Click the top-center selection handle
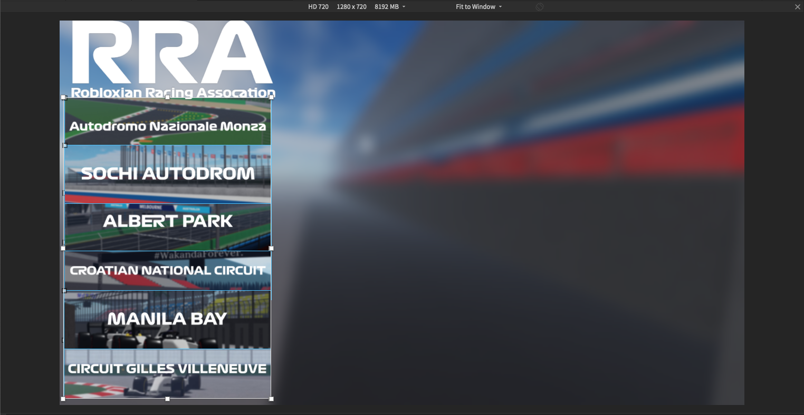The height and width of the screenshot is (415, 804). (x=168, y=97)
